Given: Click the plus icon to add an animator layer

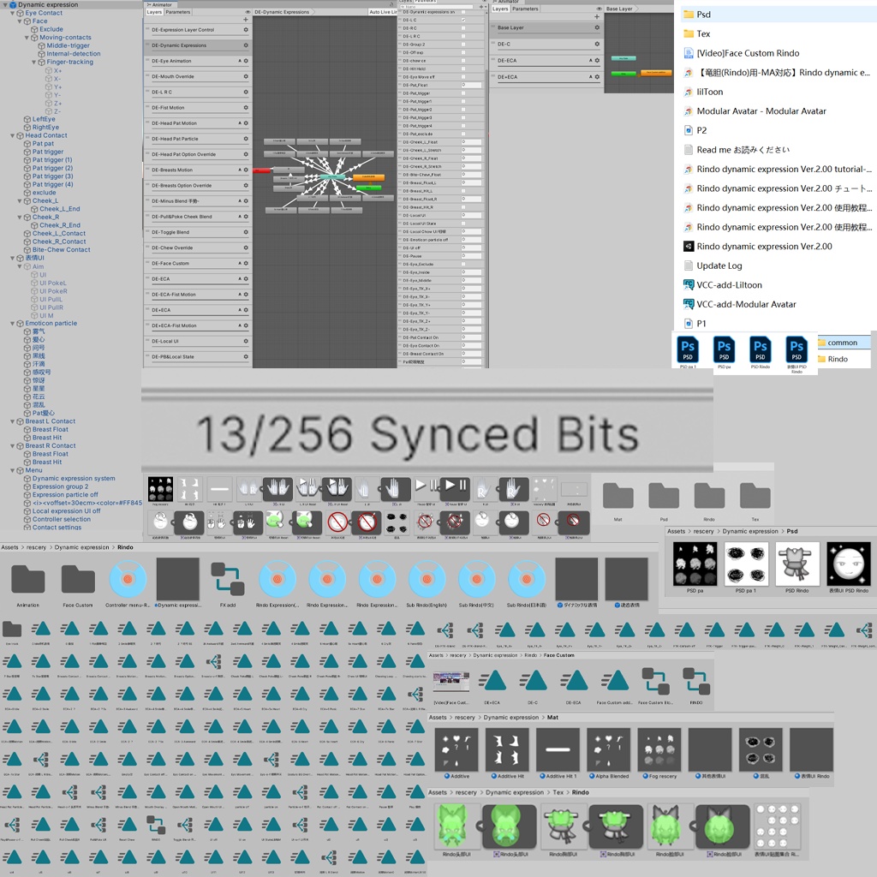Looking at the screenshot, I should coord(245,20).
